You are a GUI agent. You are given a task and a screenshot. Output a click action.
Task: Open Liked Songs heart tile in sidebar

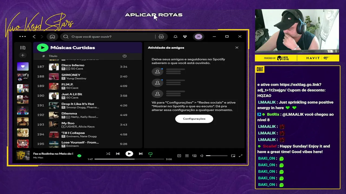pyautogui.click(x=23, y=66)
